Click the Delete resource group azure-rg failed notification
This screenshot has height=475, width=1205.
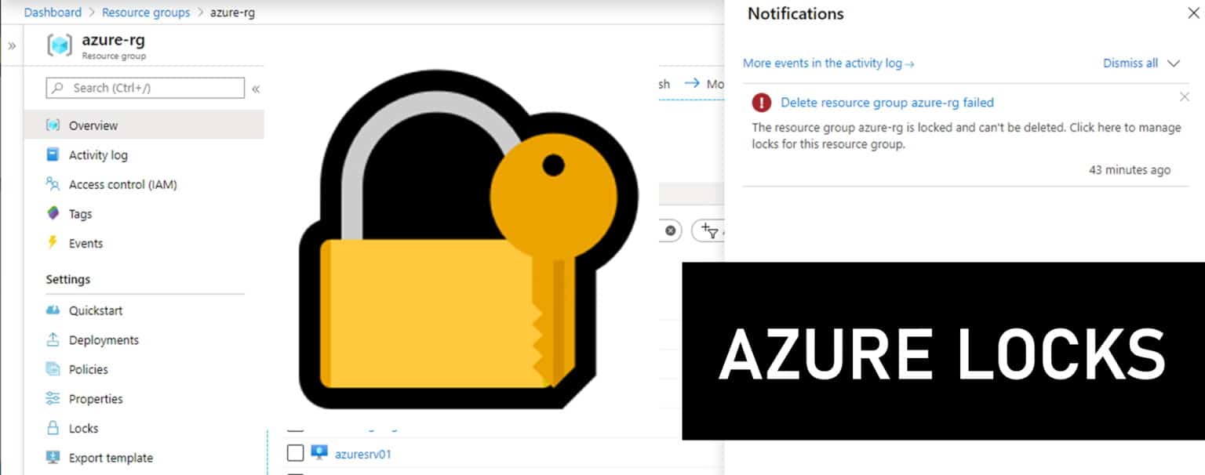pos(886,102)
